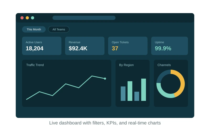Click the Channels chart title
The image size is (210, 131).
pyautogui.click(x=164, y=65)
